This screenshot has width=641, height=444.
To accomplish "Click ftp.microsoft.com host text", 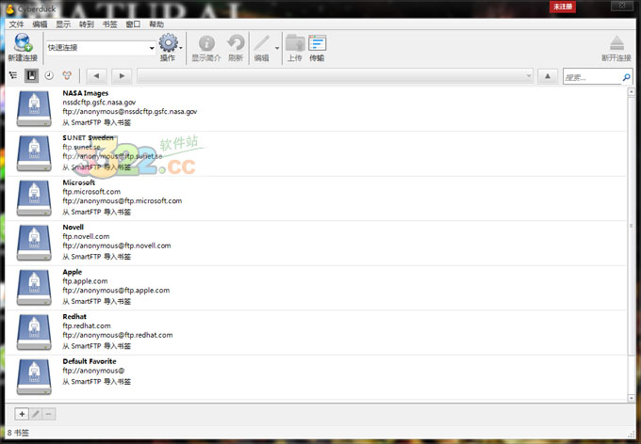I will tap(91, 192).
